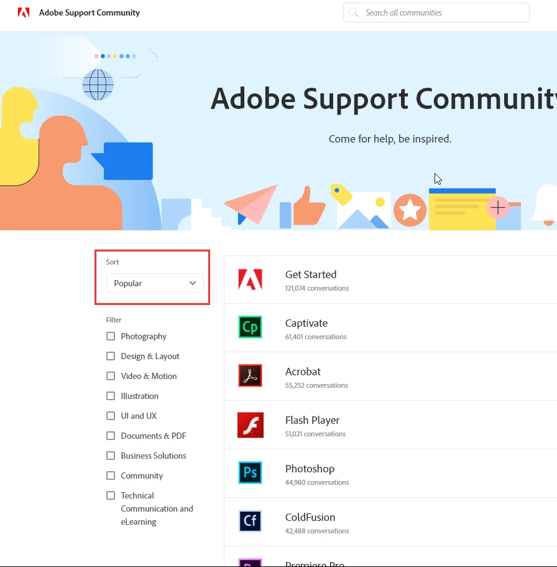Open the Photoshop community link
The height and width of the screenshot is (567, 557).
coord(310,469)
